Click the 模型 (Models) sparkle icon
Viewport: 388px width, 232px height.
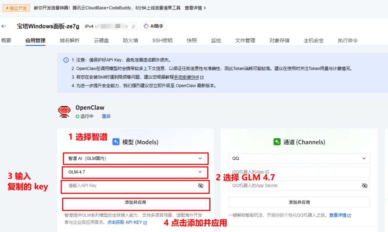(x=116, y=142)
